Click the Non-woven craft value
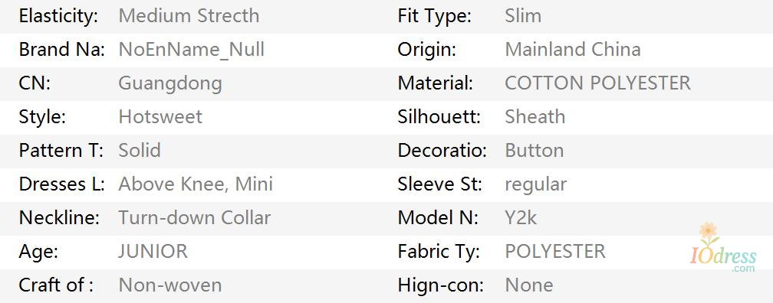Viewport: 773px width, 303px height. click(x=170, y=285)
